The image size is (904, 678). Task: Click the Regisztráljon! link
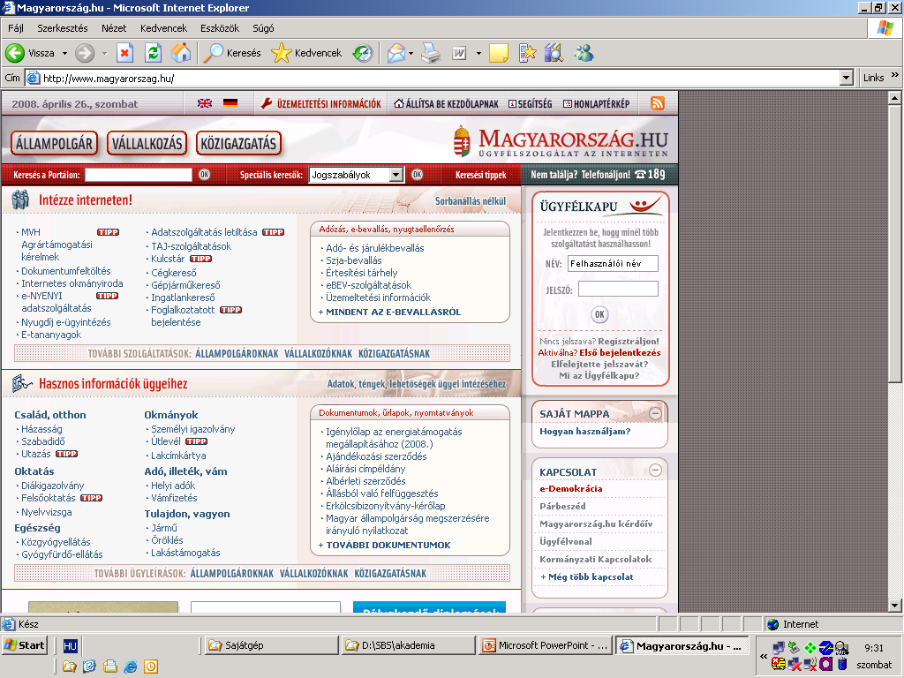click(629, 342)
